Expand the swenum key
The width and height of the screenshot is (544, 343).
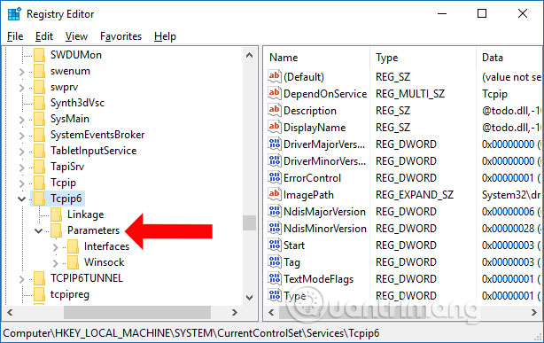(x=21, y=72)
